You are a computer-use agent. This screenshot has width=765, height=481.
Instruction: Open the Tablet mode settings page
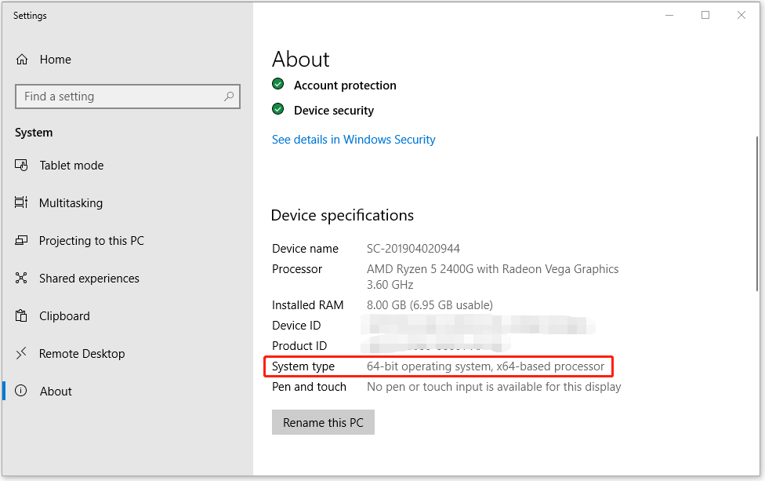click(71, 166)
